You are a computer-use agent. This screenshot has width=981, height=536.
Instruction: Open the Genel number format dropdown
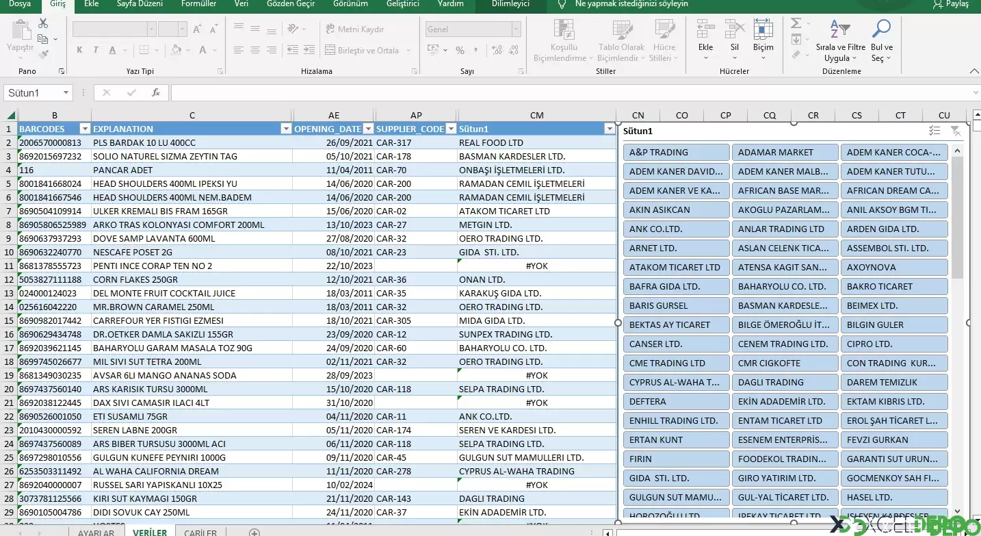point(515,29)
